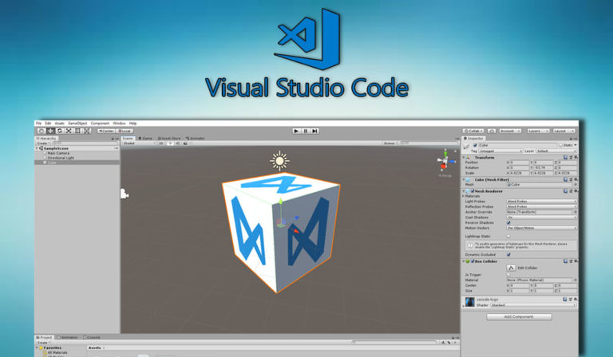Open the Layers dropdown

point(538,131)
